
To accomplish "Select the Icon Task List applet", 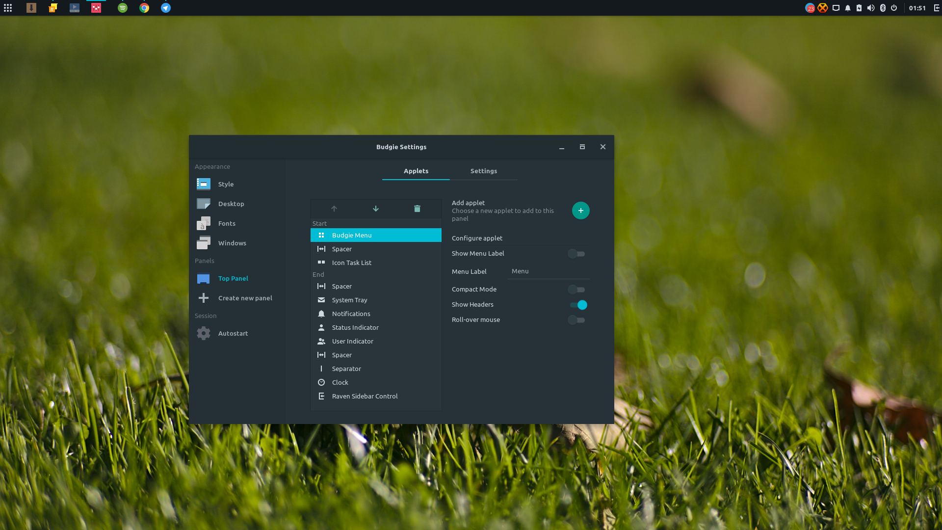I will [376, 263].
